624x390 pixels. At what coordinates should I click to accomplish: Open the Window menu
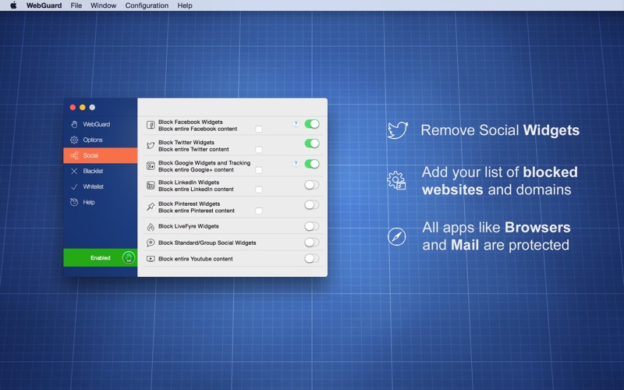(x=103, y=5)
